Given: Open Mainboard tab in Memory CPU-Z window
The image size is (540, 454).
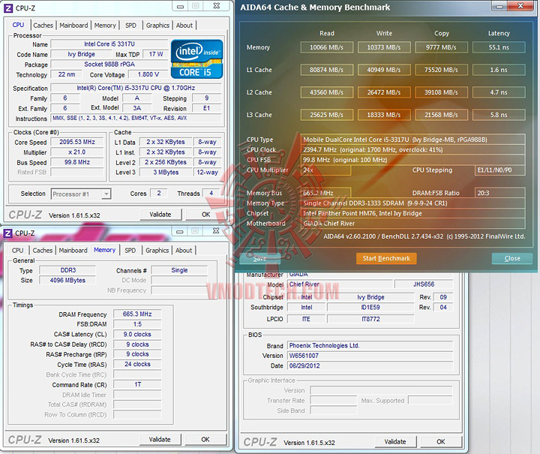Looking at the screenshot, I should [73, 251].
